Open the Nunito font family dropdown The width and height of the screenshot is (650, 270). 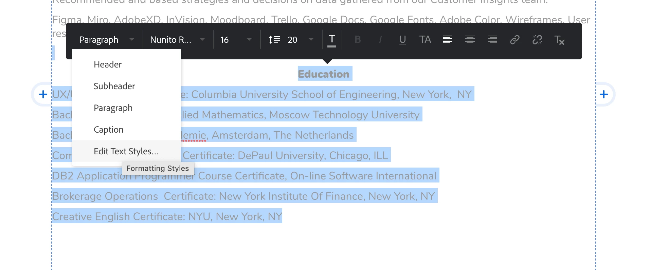178,40
